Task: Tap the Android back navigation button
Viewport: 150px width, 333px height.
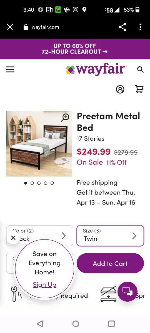Action: 40,324
